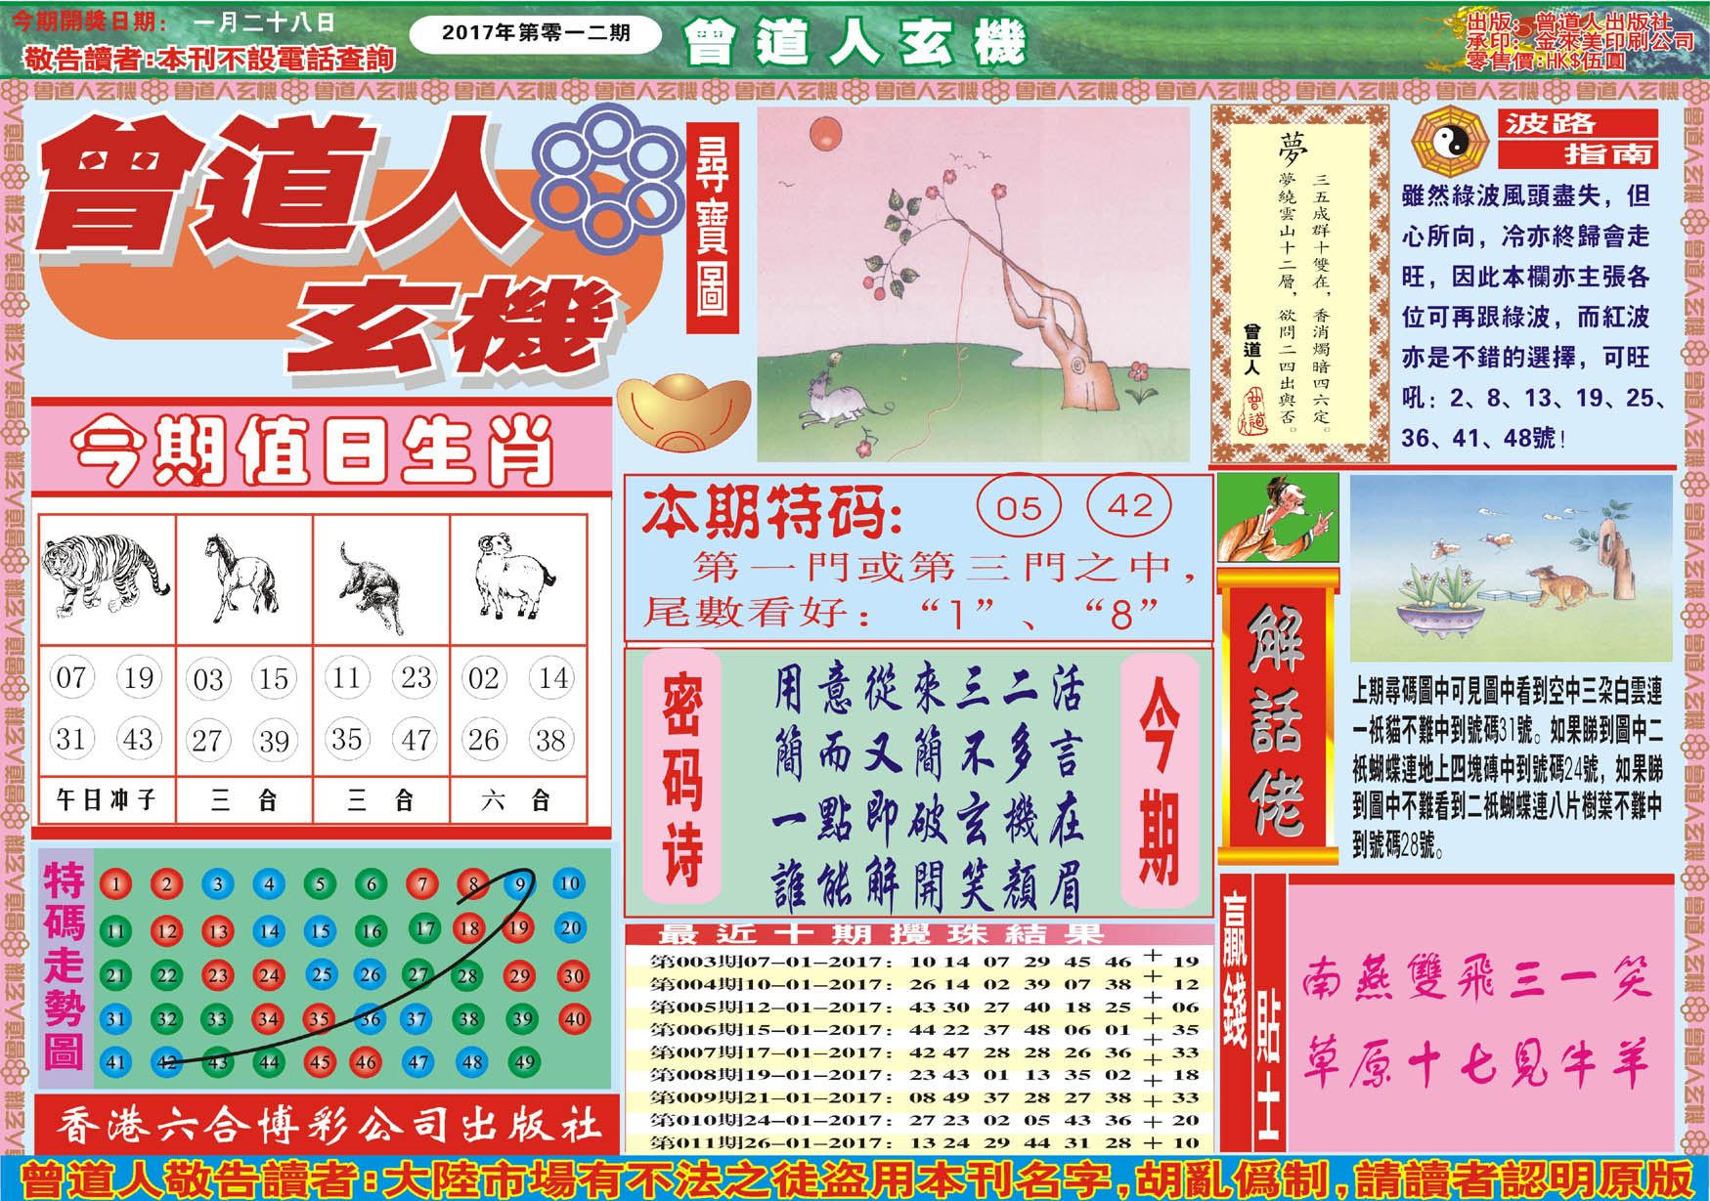Viewport: 1710px width, 1201px height.
Task: Click the poem line 用意從來三二活
Action: [x=929, y=690]
